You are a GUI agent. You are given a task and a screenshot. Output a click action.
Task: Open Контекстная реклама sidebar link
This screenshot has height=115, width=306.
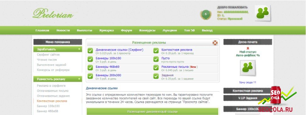[52, 101]
